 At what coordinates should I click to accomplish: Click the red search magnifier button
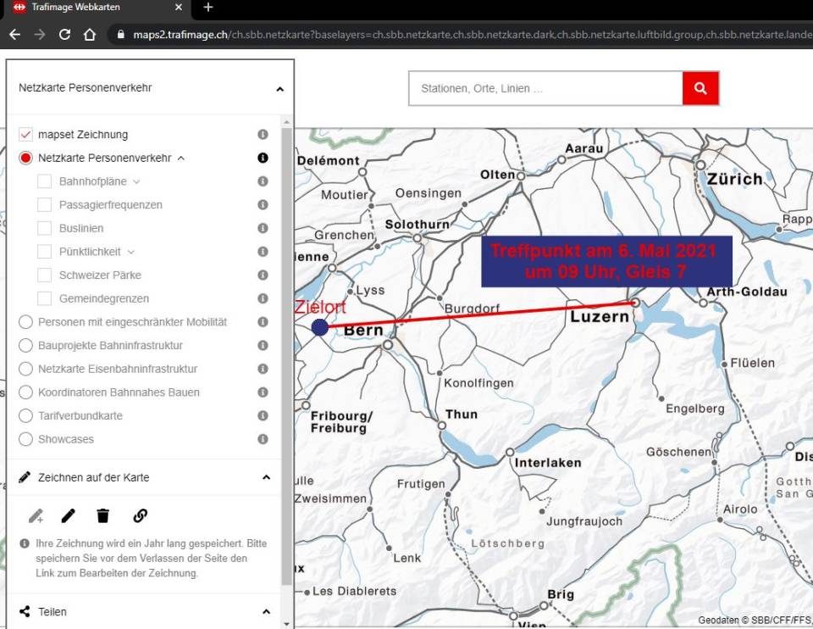[x=700, y=88]
